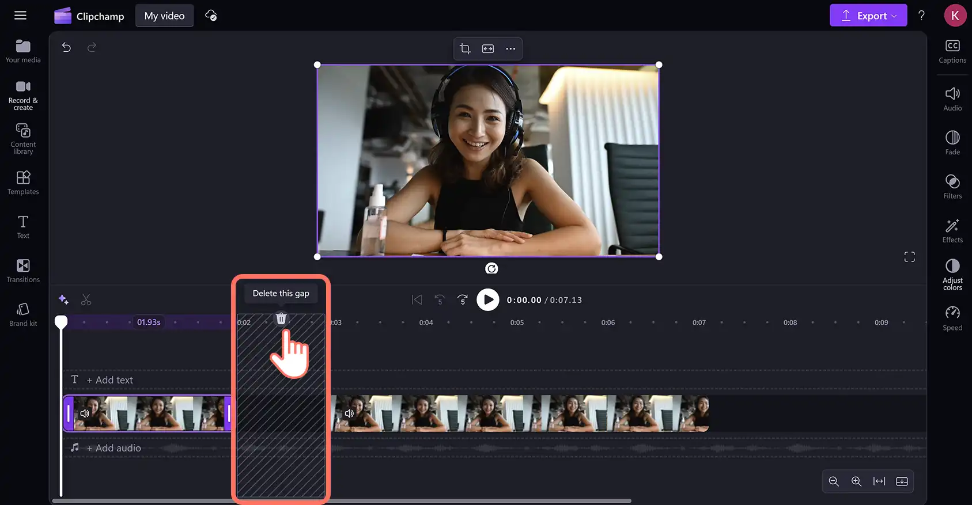Open the Captions panel

(x=952, y=51)
